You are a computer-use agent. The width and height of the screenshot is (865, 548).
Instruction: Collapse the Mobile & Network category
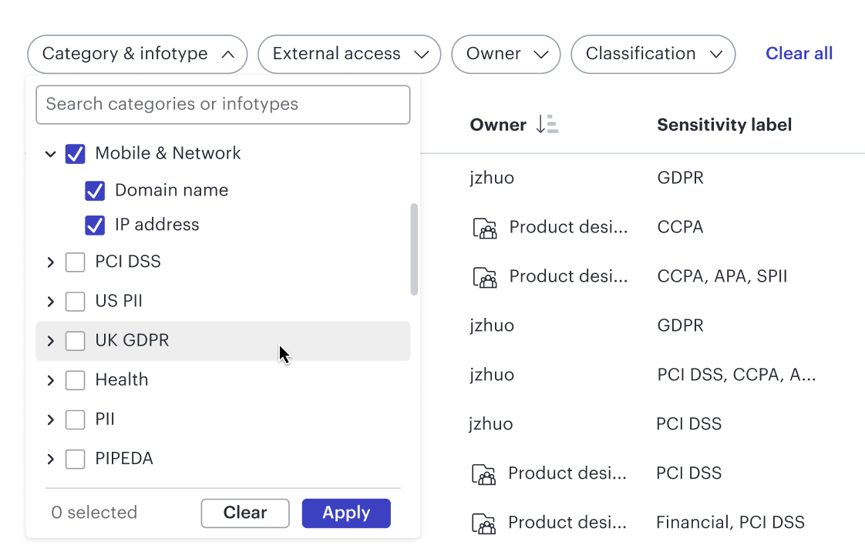[51, 154]
